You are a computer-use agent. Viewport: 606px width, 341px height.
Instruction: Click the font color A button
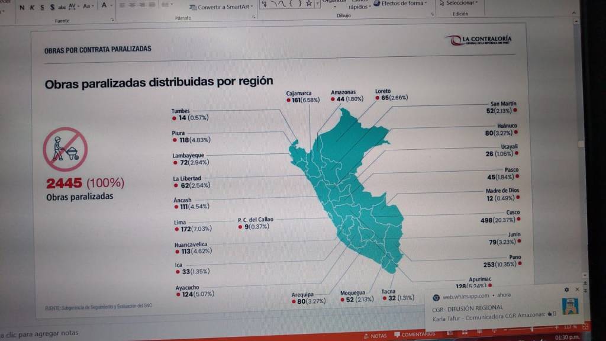(104, 6)
